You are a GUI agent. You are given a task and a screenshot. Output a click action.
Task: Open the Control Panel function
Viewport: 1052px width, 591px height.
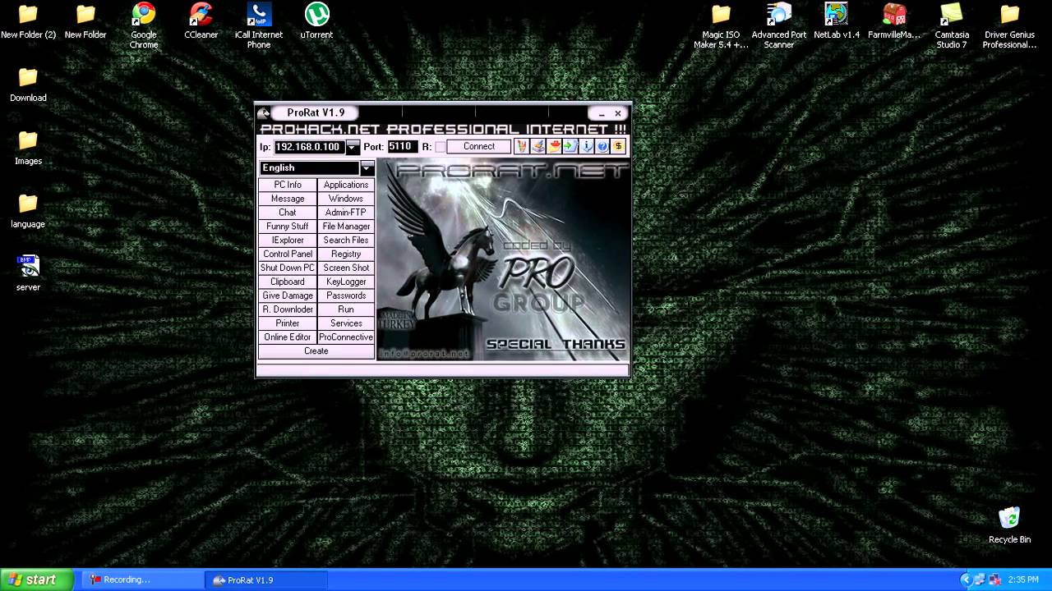pos(288,254)
